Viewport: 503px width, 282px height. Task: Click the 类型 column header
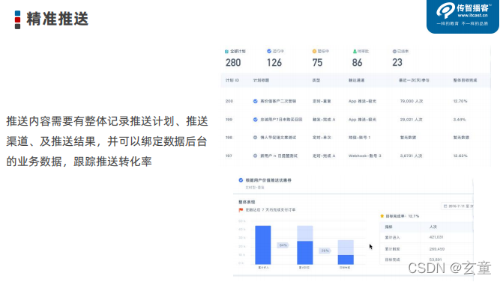tap(316, 80)
